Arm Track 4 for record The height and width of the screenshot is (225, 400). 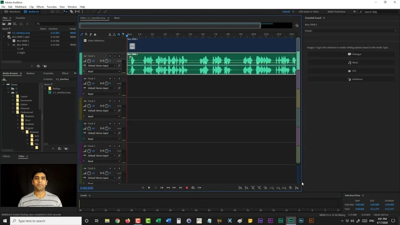point(119,123)
